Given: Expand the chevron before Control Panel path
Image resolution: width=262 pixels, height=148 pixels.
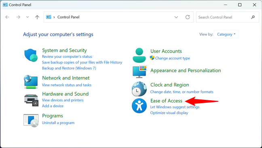Looking at the screenshot, I should (x=54, y=17).
